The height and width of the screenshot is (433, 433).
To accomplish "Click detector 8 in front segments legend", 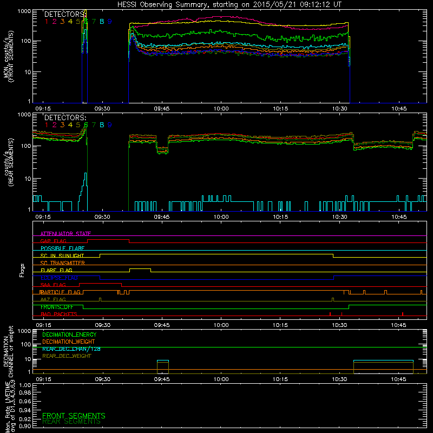I will 102,22.
